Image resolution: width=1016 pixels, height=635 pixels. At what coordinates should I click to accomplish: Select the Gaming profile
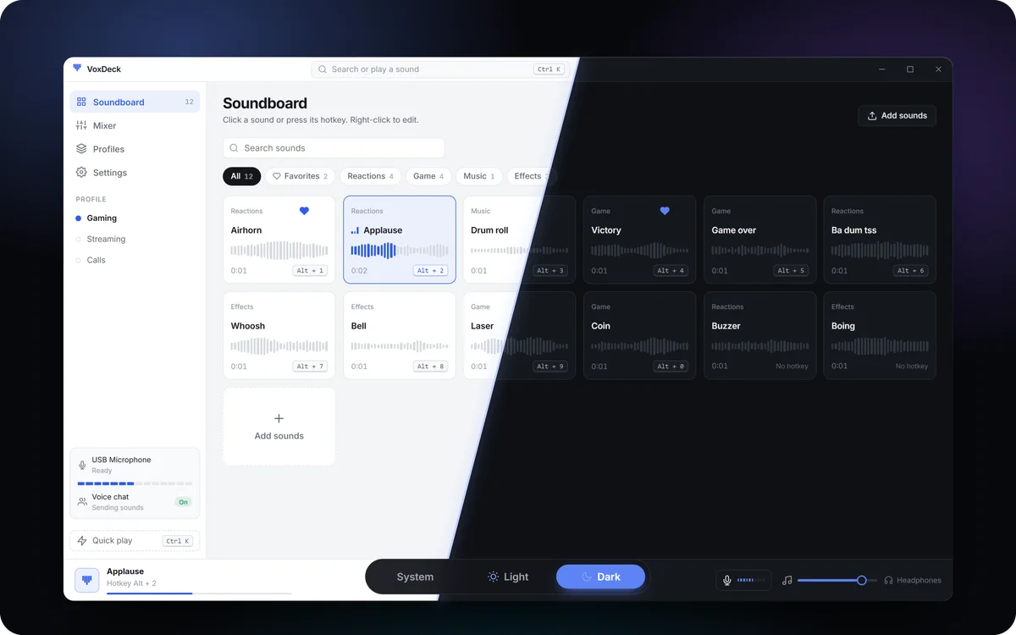(135, 218)
